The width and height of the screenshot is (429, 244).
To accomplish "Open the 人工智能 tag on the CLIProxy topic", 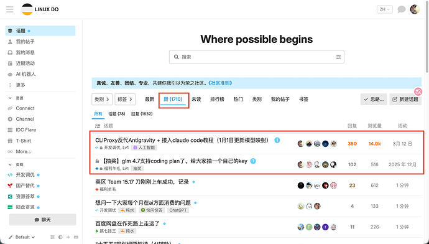I will 144,148.
